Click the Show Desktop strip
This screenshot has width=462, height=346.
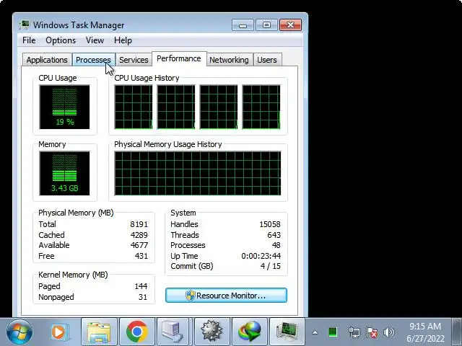tap(457, 332)
